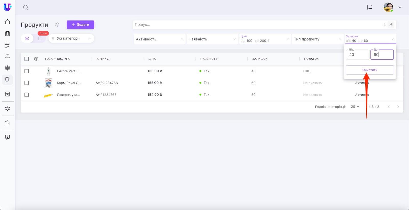This screenshot has height=210, width=409.
Task: Expand the Активність filter dropdown
Action: pyautogui.click(x=160, y=39)
